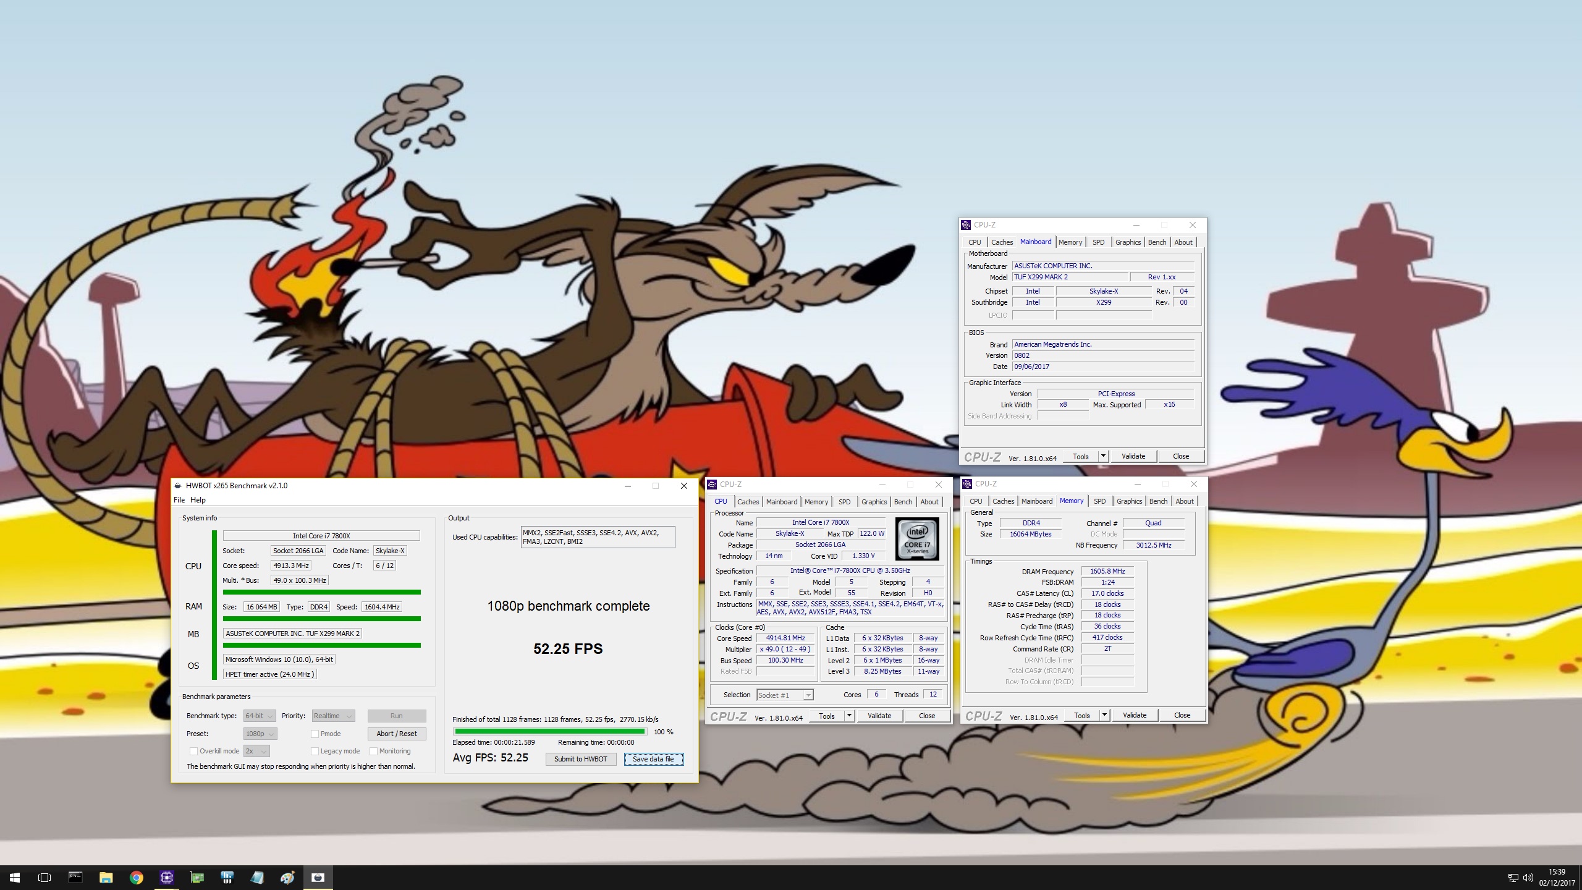Switch to SPD tab in Mainboard window
Viewport: 1582px width, 890px height.
point(1098,242)
